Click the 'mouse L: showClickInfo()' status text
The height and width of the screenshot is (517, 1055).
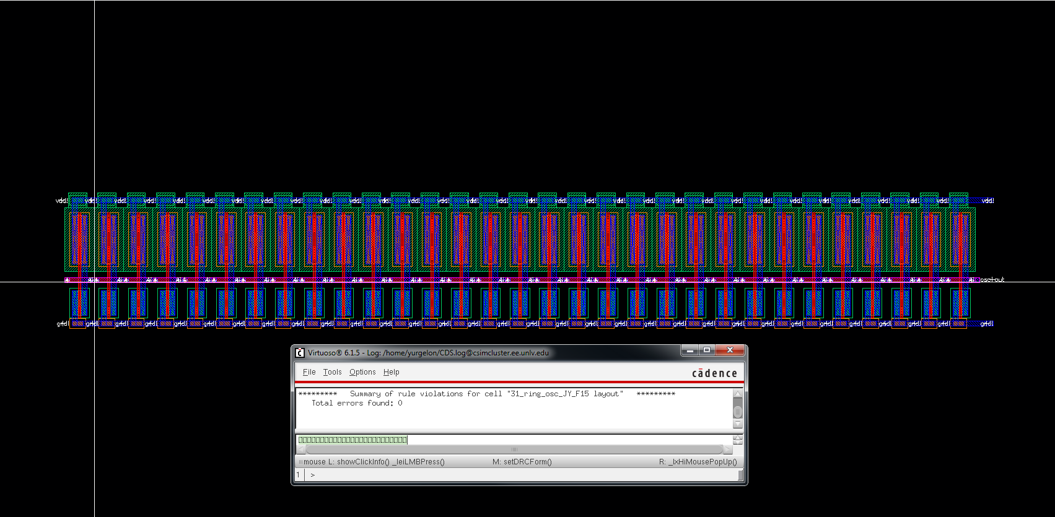[x=374, y=462]
